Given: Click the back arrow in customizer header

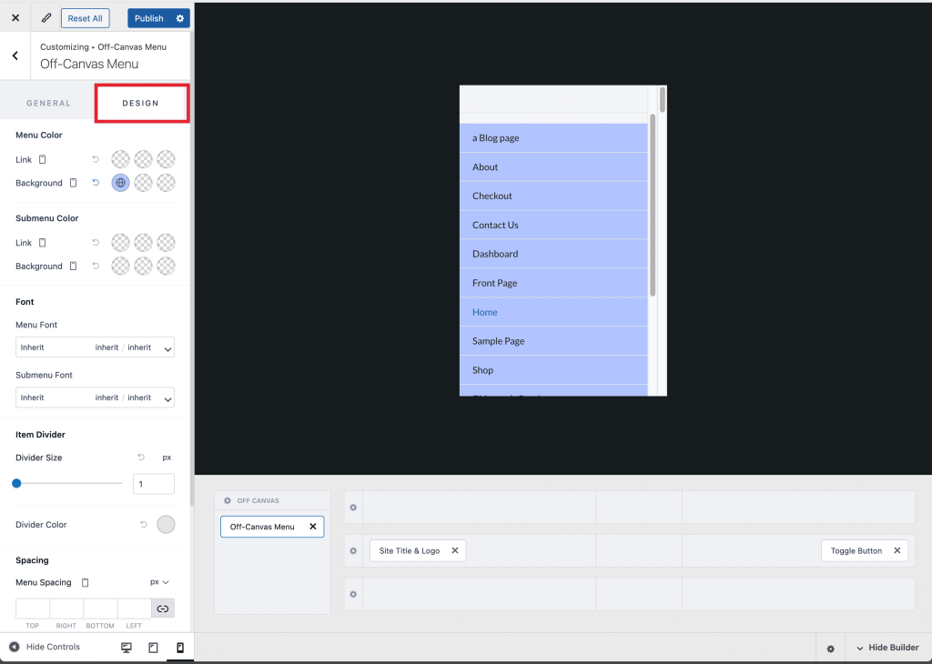Looking at the screenshot, I should (x=15, y=56).
